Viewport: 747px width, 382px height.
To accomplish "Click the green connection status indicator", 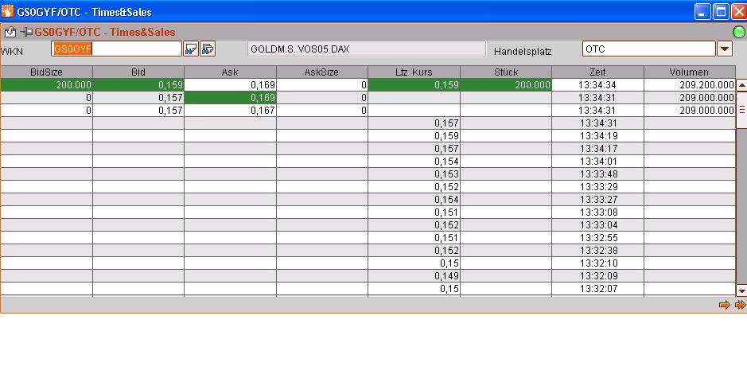I will pos(739,33).
